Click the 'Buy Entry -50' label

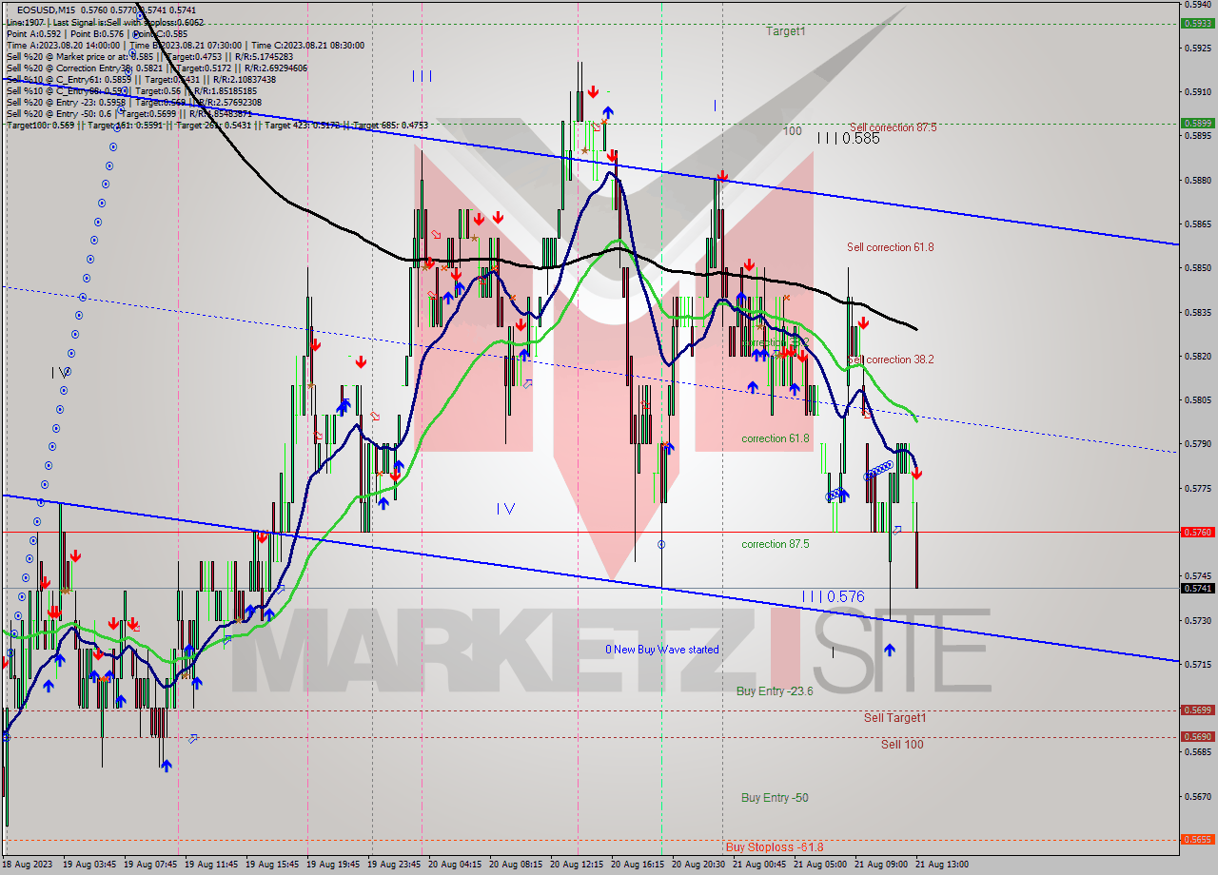[x=775, y=798]
